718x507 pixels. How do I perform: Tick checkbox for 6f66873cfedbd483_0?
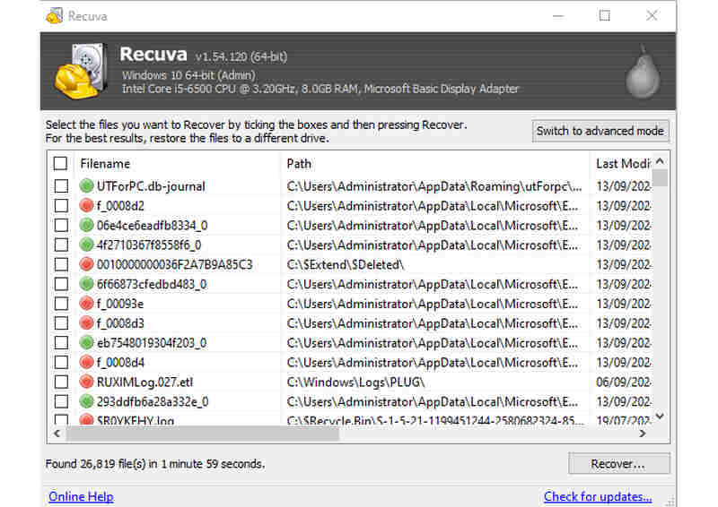pyautogui.click(x=61, y=284)
